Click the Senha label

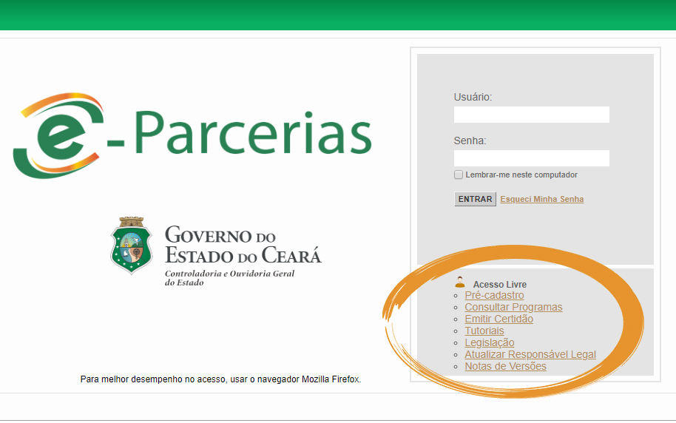(470, 141)
